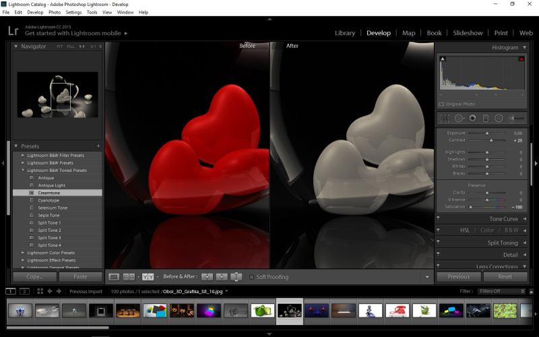Image resolution: width=539 pixels, height=337 pixels.
Task: Switch to the Library module
Action: pyautogui.click(x=344, y=33)
